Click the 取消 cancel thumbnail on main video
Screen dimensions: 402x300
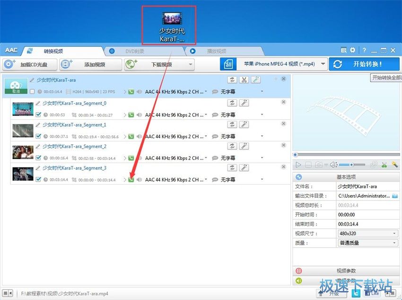coord(16,86)
